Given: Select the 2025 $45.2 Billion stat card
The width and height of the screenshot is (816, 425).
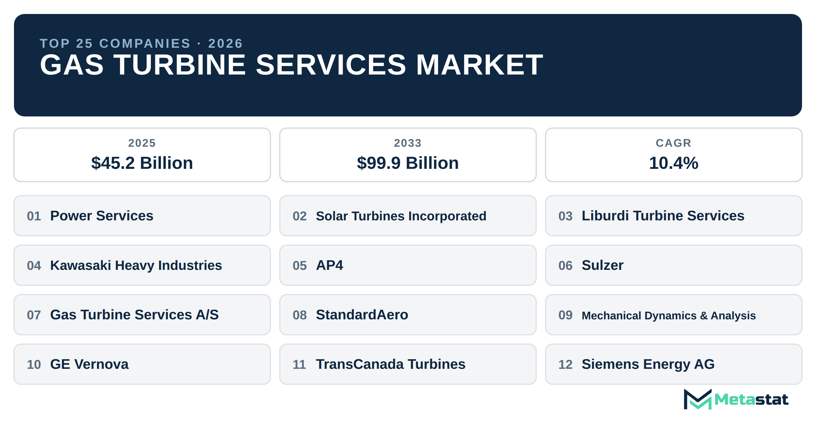Looking at the screenshot, I should (142, 155).
